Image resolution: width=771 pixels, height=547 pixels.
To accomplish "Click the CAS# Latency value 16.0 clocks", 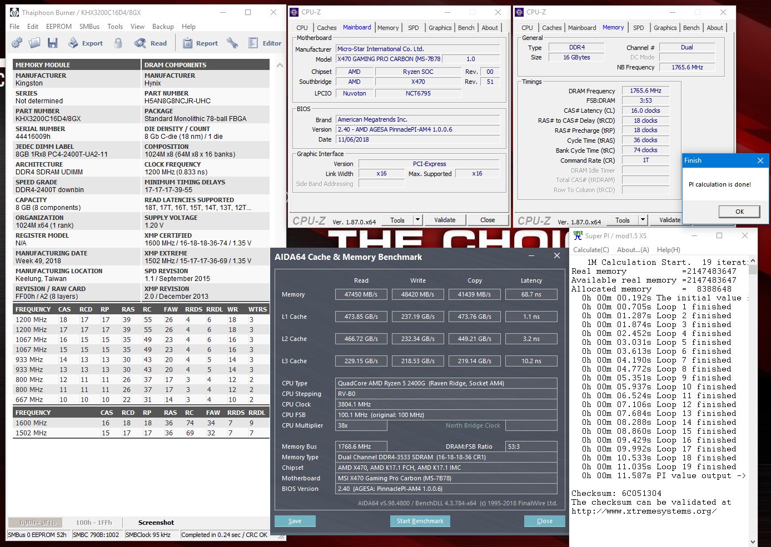I will click(645, 111).
